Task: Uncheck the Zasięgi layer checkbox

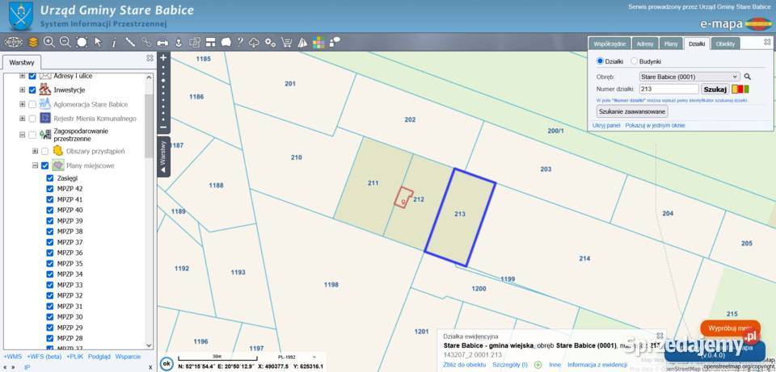Action: pos(50,178)
